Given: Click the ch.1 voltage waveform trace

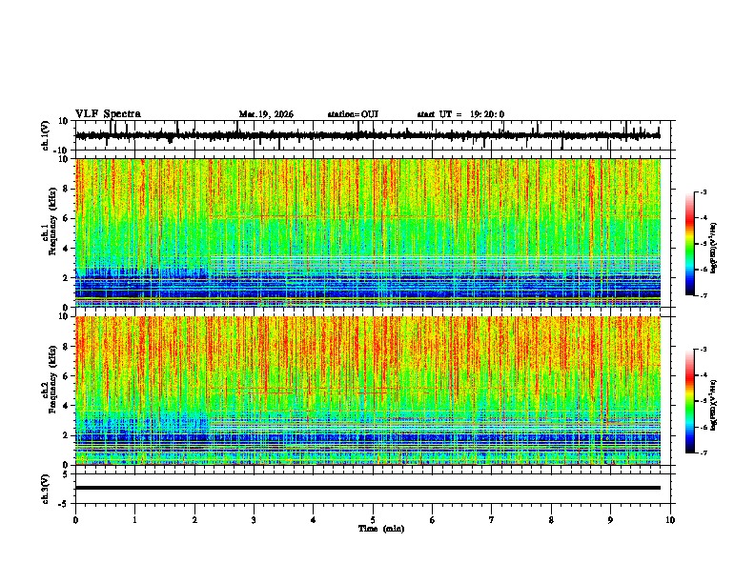Looking at the screenshot, I should click(367, 135).
